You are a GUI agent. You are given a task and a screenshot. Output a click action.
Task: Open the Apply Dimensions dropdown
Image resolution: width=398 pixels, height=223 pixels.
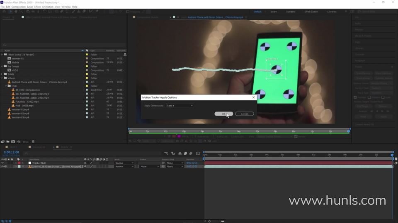tap(179, 106)
